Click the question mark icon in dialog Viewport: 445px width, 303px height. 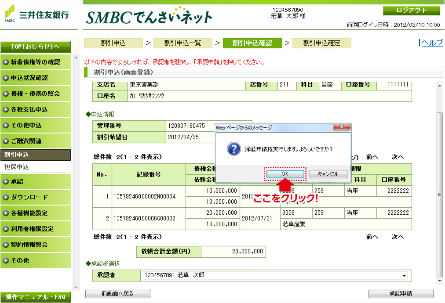[x=234, y=149]
